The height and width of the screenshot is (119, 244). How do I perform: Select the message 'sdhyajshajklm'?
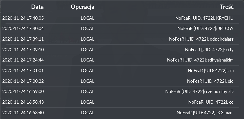click(x=221, y=60)
